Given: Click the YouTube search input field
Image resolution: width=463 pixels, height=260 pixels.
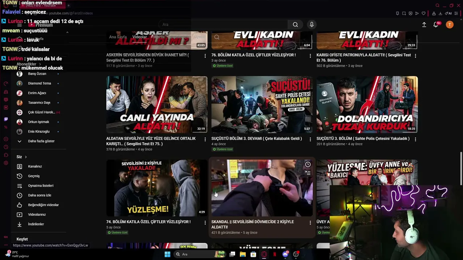Looking at the screenshot, I should pos(223,25).
